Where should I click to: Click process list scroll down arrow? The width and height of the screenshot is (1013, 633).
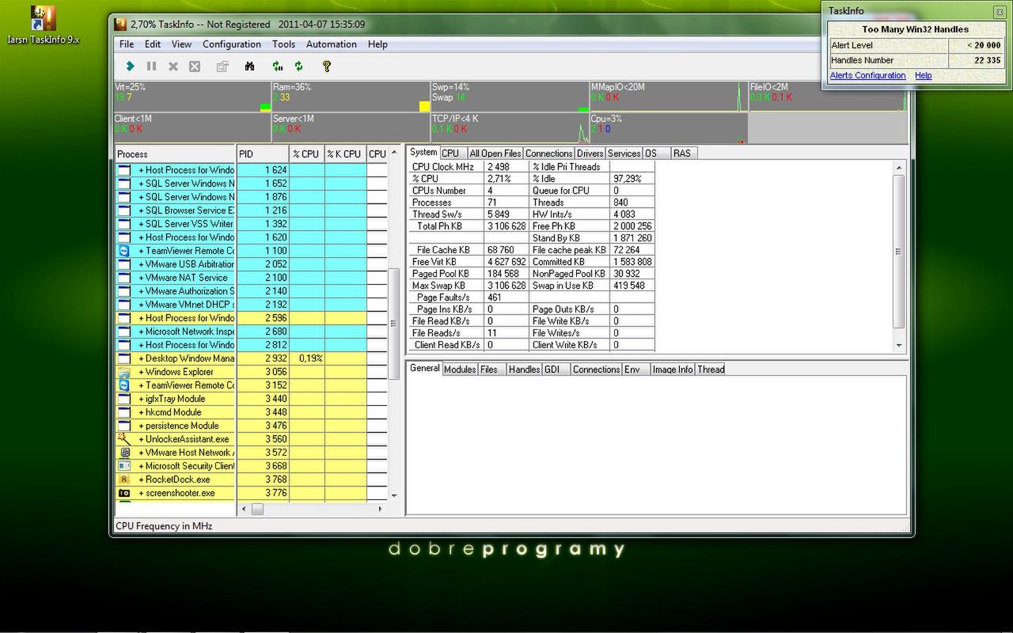pos(394,495)
